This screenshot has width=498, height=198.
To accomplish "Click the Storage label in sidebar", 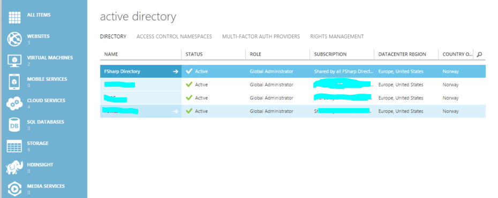I will tap(38, 143).
